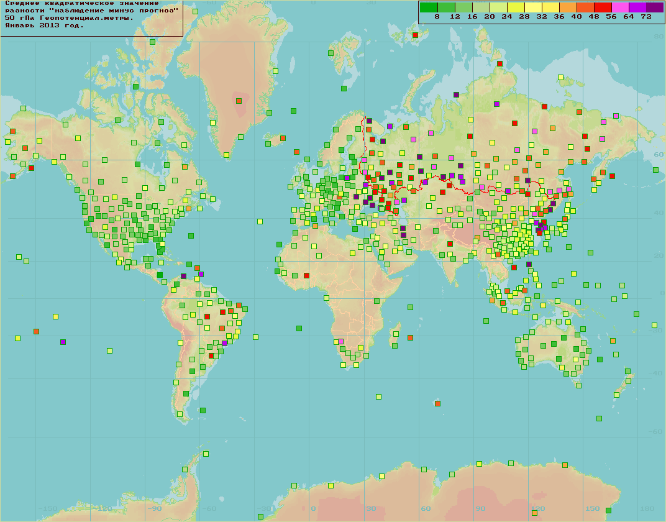666x522 pixels.
Task: Click latitude label '-20' on the right axis
Action: pos(657,330)
